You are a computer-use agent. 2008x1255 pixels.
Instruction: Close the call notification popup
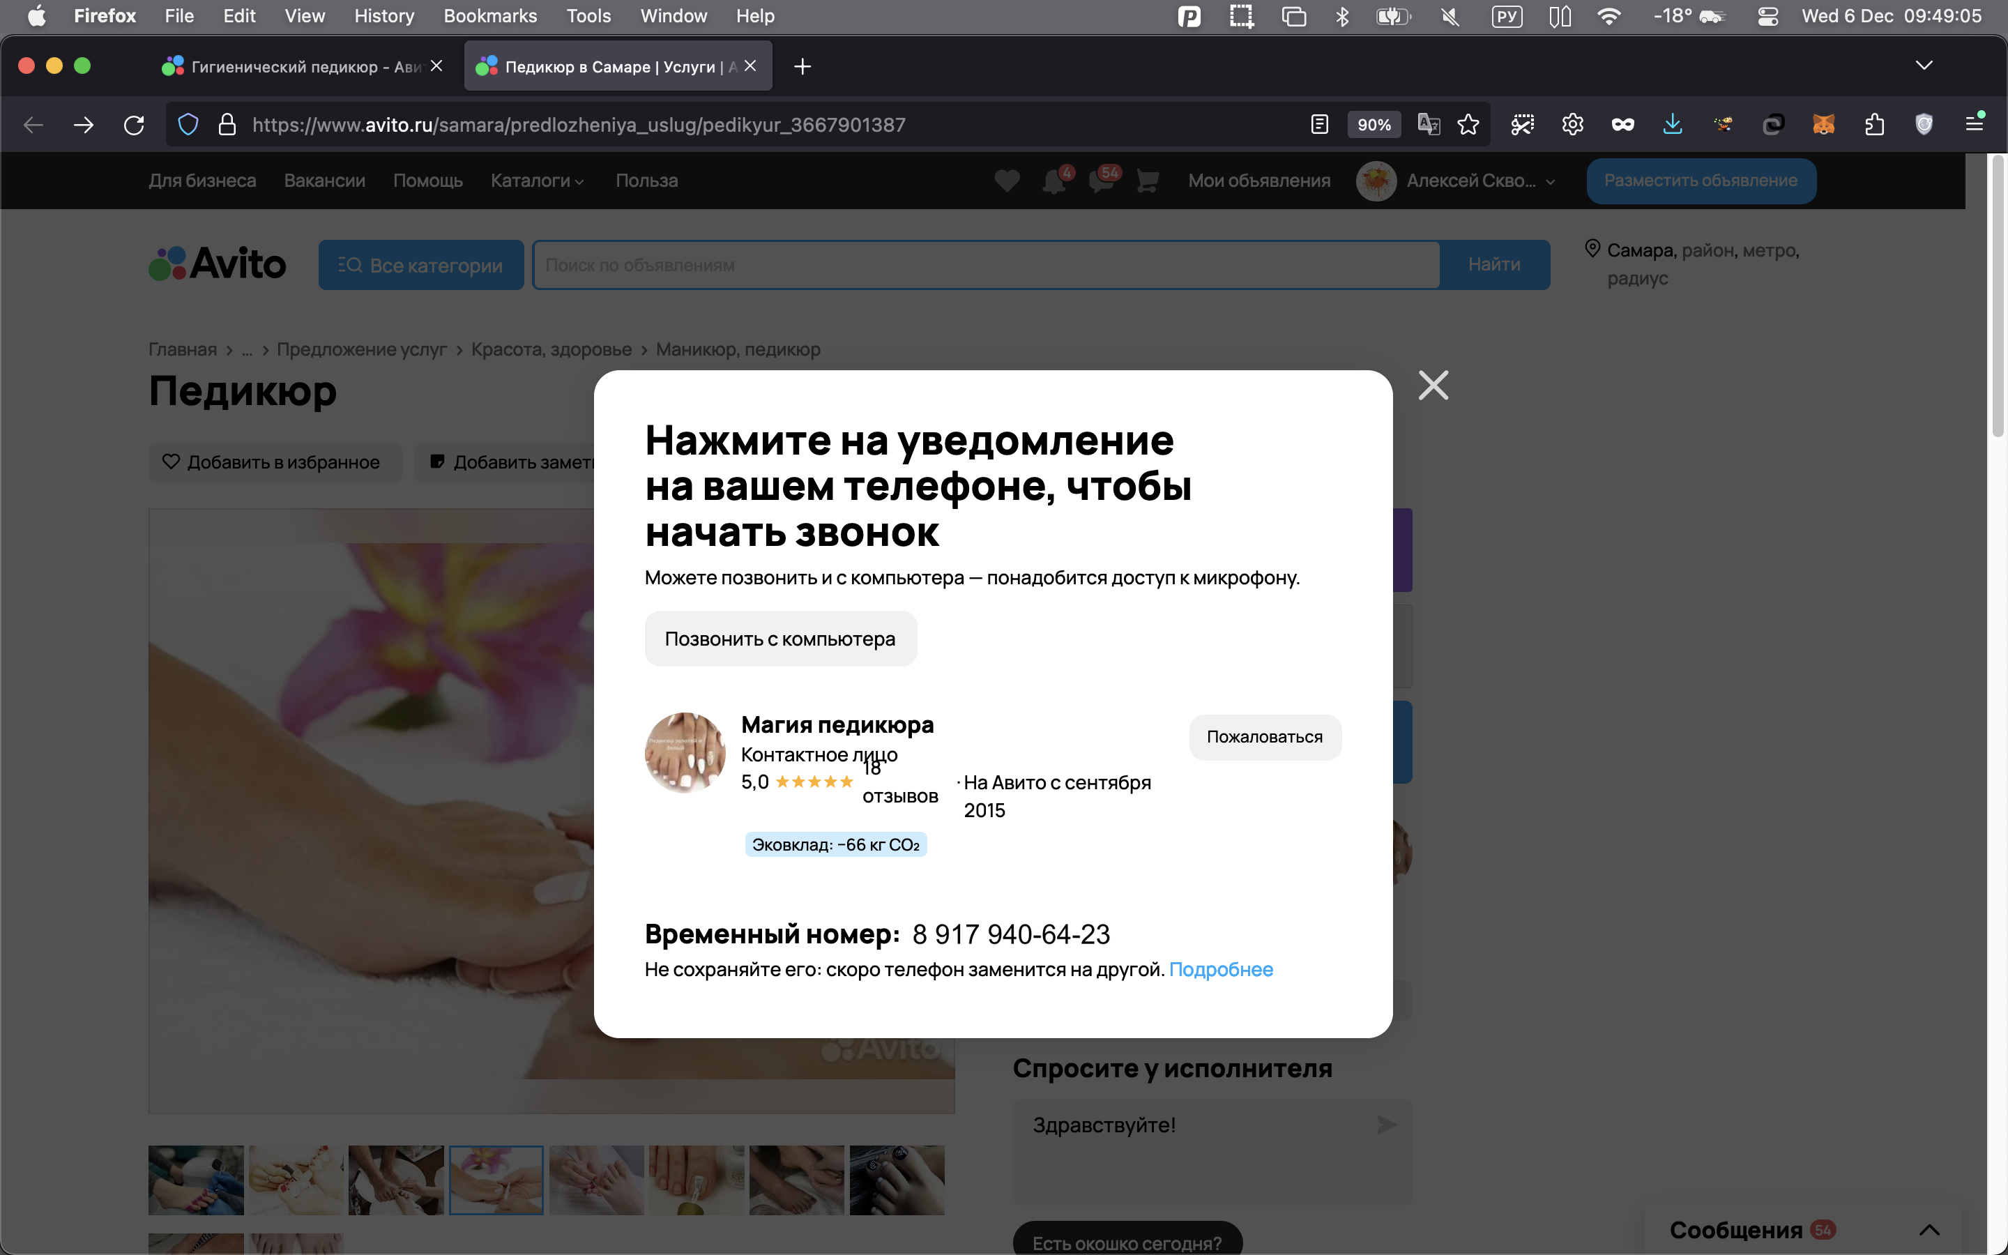coord(1433,385)
